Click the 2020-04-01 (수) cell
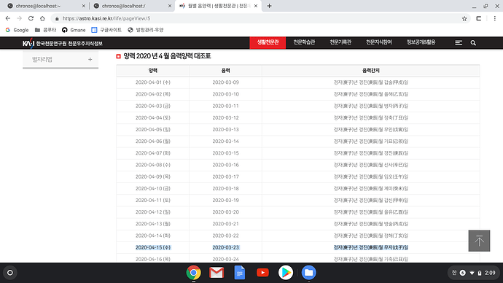 152,82
